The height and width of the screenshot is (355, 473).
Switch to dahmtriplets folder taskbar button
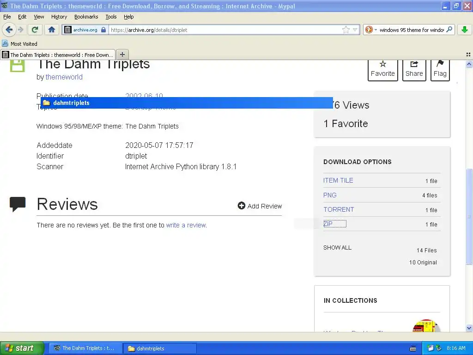click(x=160, y=348)
